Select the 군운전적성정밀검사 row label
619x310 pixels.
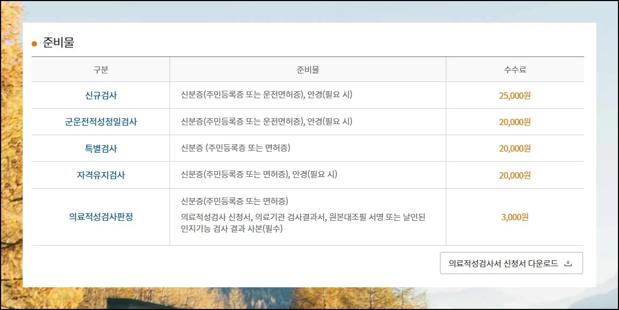click(100, 122)
